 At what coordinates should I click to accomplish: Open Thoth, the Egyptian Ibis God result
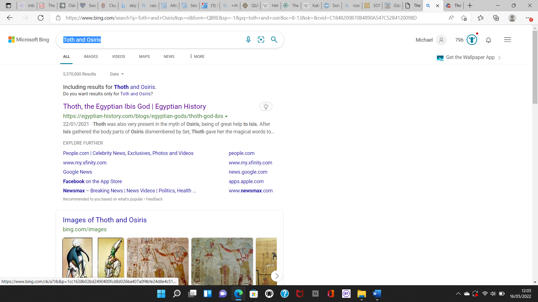click(134, 107)
